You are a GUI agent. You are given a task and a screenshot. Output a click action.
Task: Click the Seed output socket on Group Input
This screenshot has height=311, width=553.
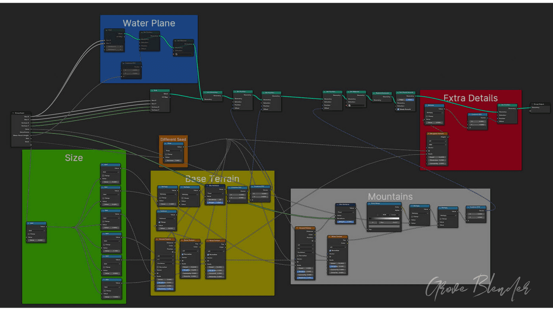(x=31, y=141)
